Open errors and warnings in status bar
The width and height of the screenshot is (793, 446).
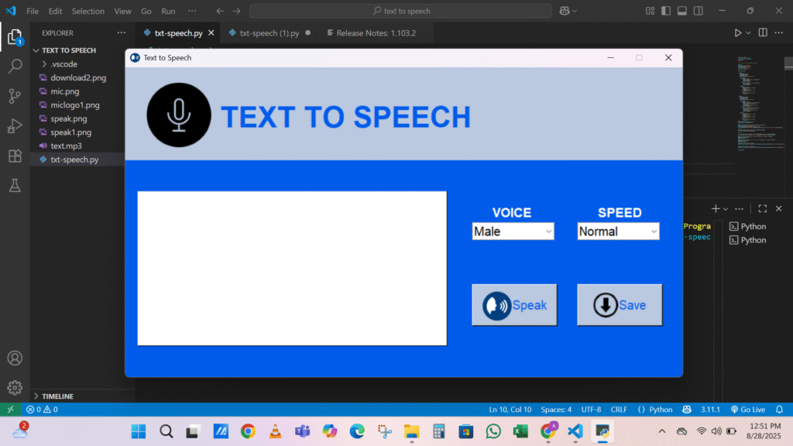pos(42,410)
